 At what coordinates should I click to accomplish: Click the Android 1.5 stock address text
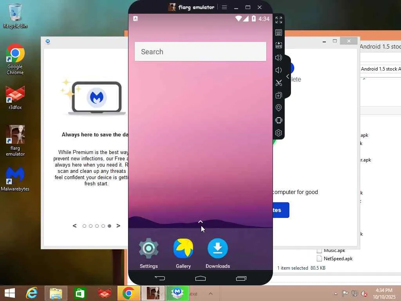coord(380,69)
